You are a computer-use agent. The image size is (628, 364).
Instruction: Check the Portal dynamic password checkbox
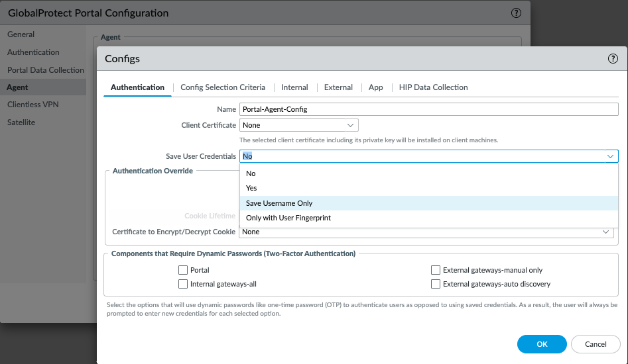click(183, 270)
